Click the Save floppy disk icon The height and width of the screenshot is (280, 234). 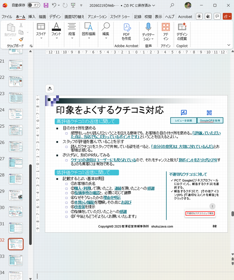pyautogui.click(x=46, y=5)
